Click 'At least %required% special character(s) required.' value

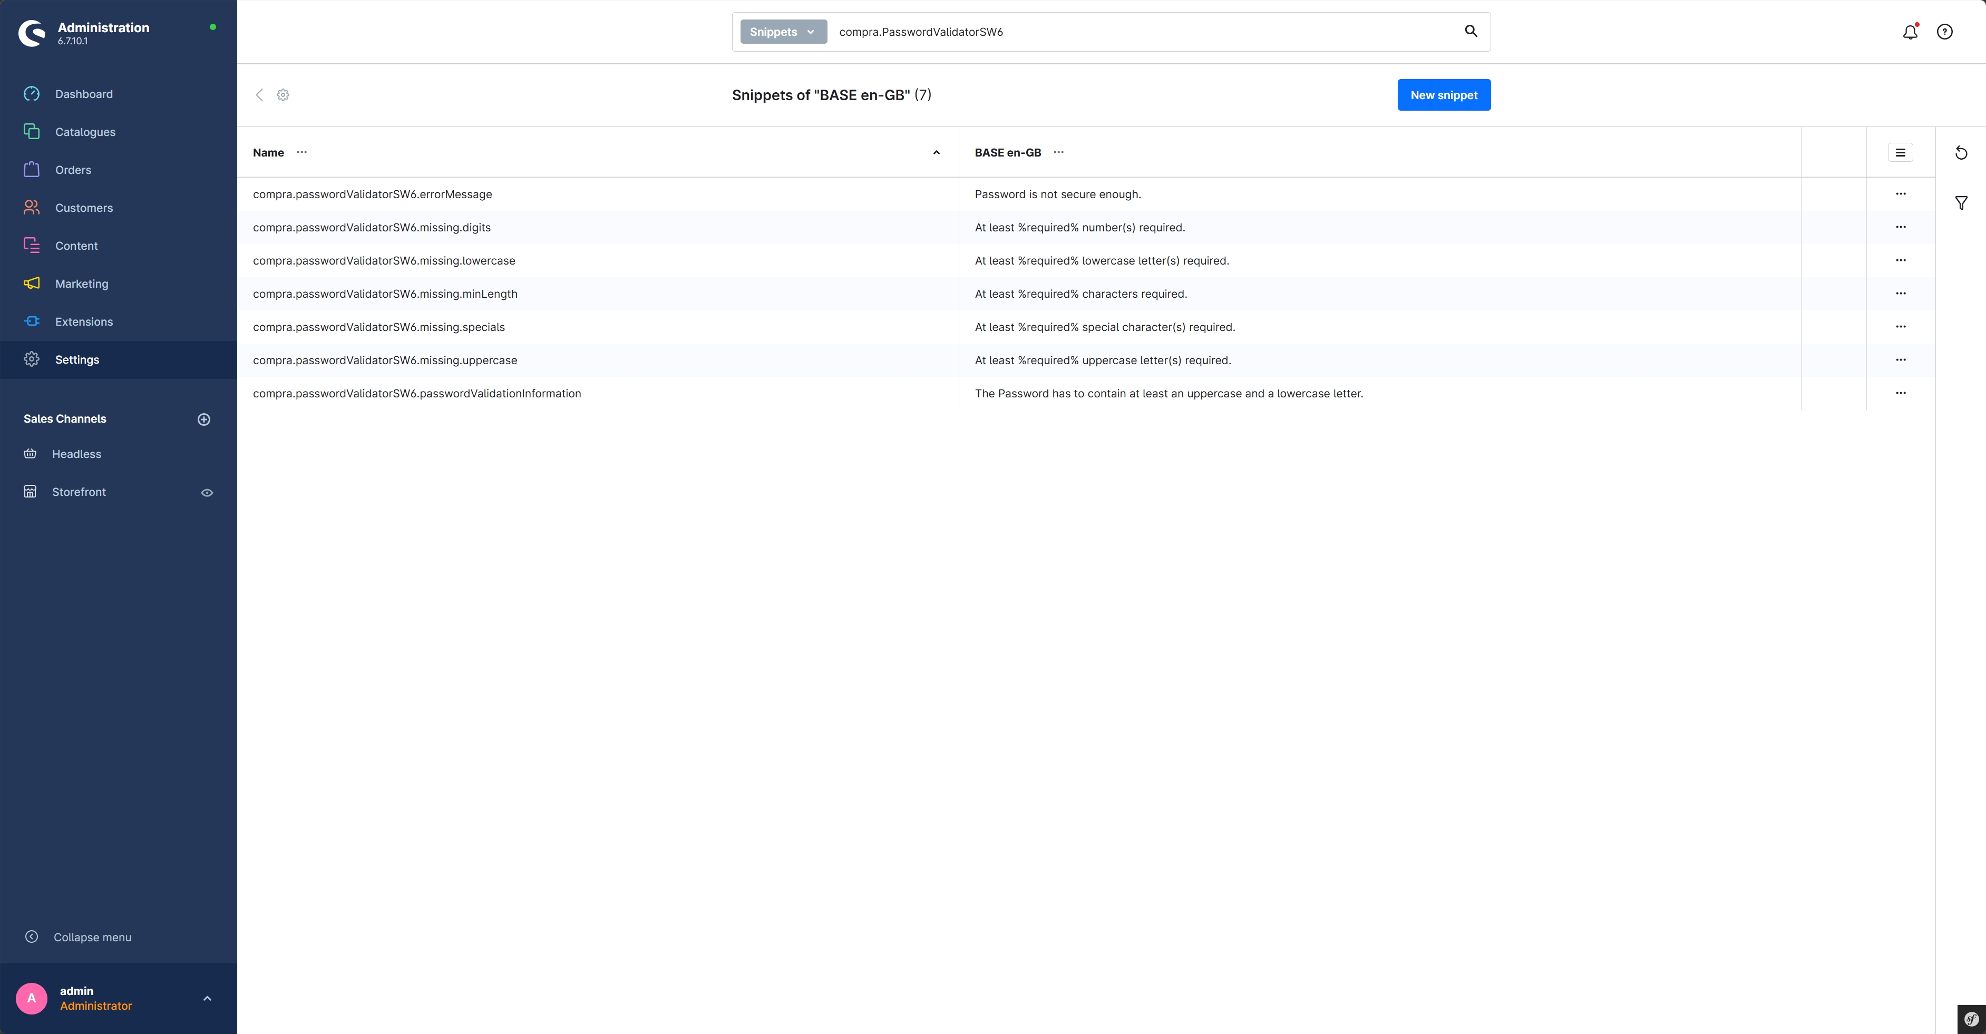click(x=1105, y=327)
